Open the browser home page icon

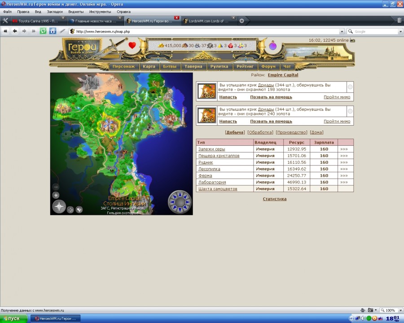pyautogui.click(x=53, y=31)
